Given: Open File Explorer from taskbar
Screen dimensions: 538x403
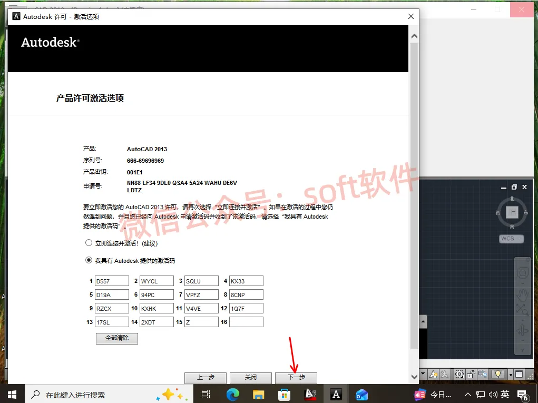Looking at the screenshot, I should coord(258,395).
